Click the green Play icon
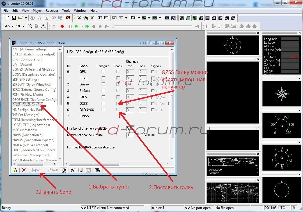The image size is (303, 212). point(77,26)
